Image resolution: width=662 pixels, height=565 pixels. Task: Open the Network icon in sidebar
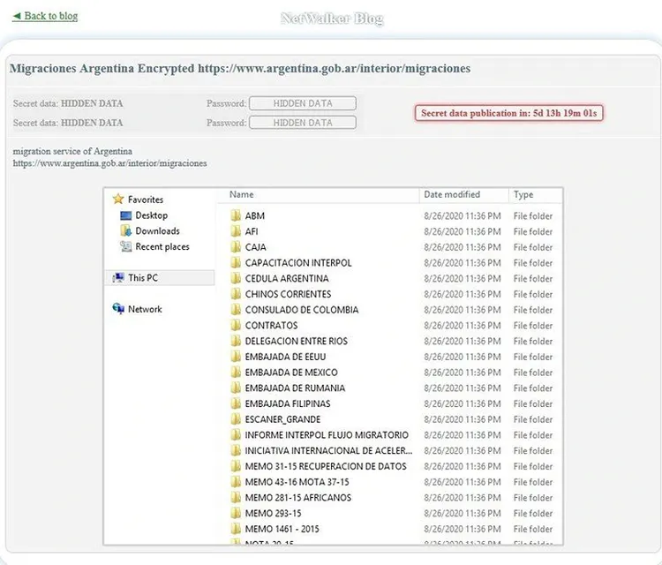click(119, 309)
